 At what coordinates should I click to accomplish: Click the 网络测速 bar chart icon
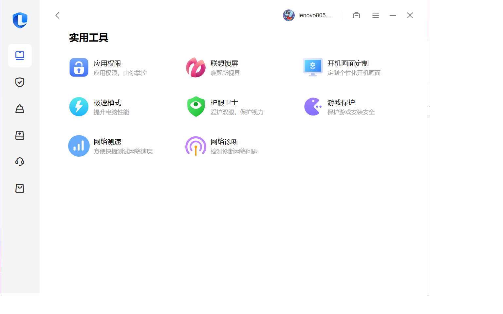tap(79, 146)
